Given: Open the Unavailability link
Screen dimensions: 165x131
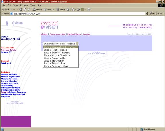Looking at the screenshot, I should [7, 85].
